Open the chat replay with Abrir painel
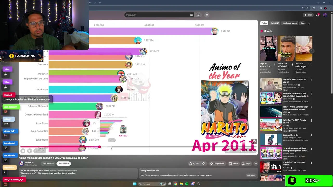This screenshot has width=333, height=187. click(x=251, y=175)
